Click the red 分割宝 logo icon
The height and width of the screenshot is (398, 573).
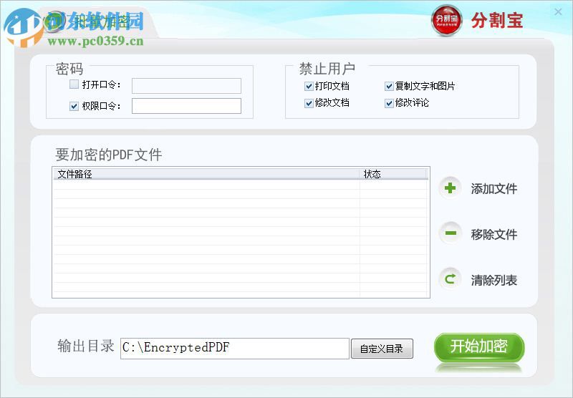tap(446, 20)
